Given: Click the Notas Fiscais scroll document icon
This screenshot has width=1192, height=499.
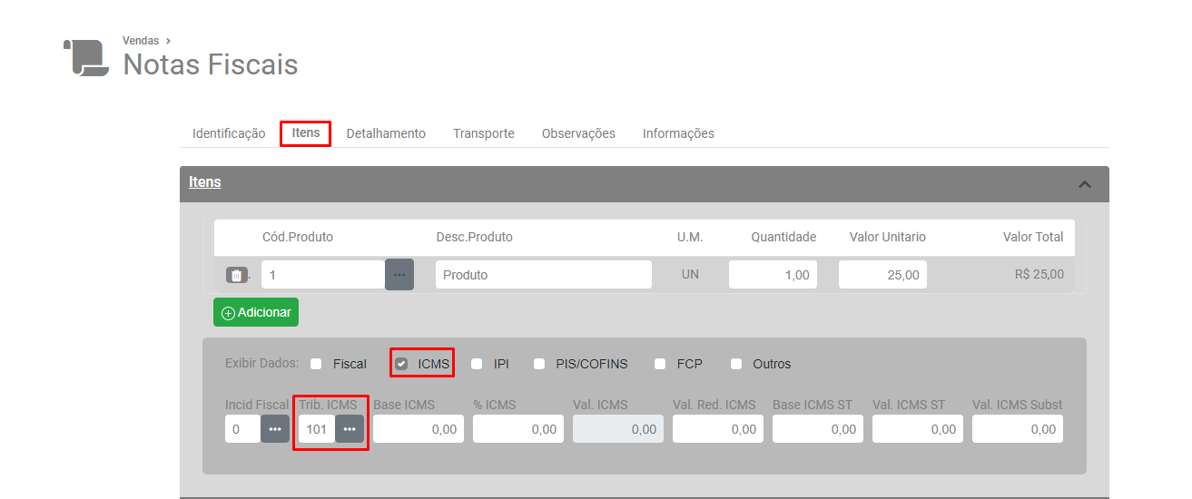Looking at the screenshot, I should [85, 57].
